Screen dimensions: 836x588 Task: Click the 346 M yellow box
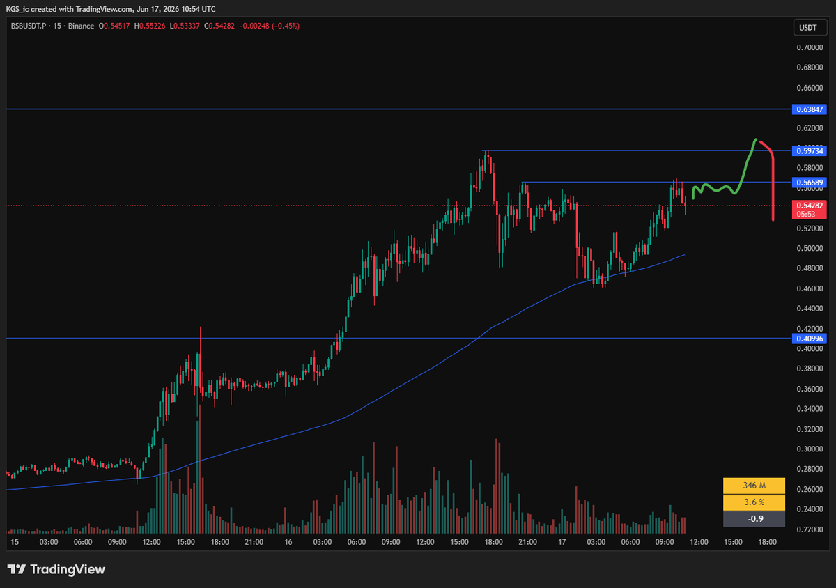(754, 485)
